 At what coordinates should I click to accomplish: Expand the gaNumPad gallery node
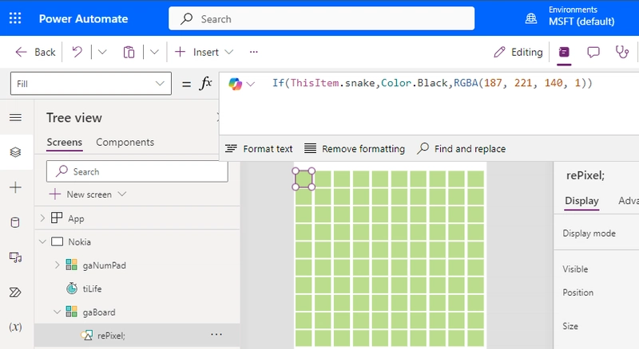tap(57, 265)
